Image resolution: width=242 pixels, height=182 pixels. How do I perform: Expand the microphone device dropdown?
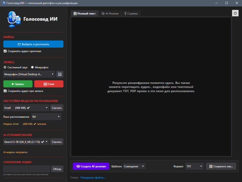tap(29, 74)
